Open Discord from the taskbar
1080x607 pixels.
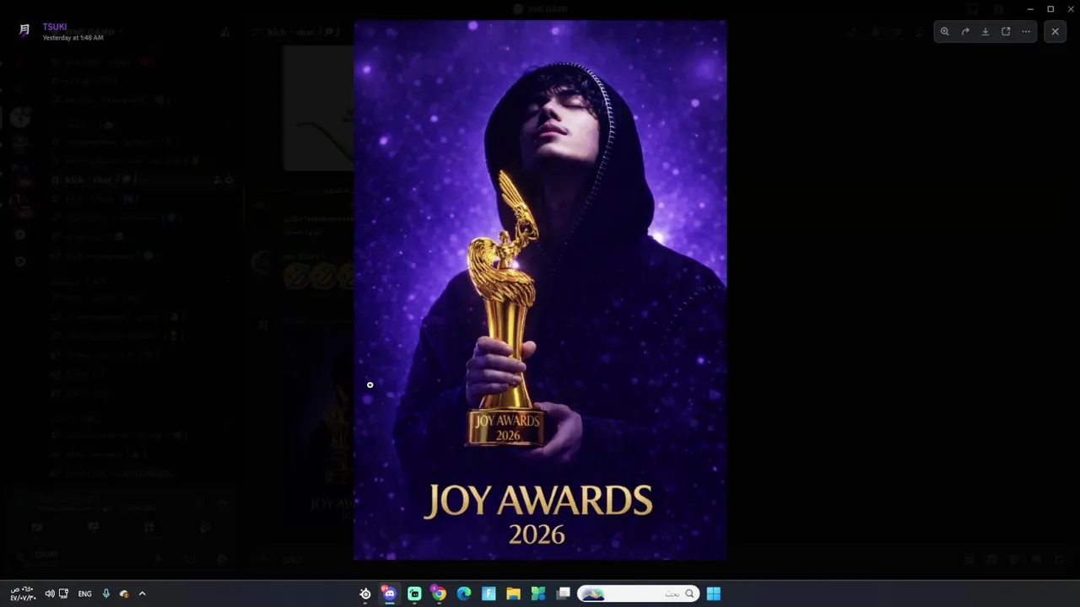(389, 594)
